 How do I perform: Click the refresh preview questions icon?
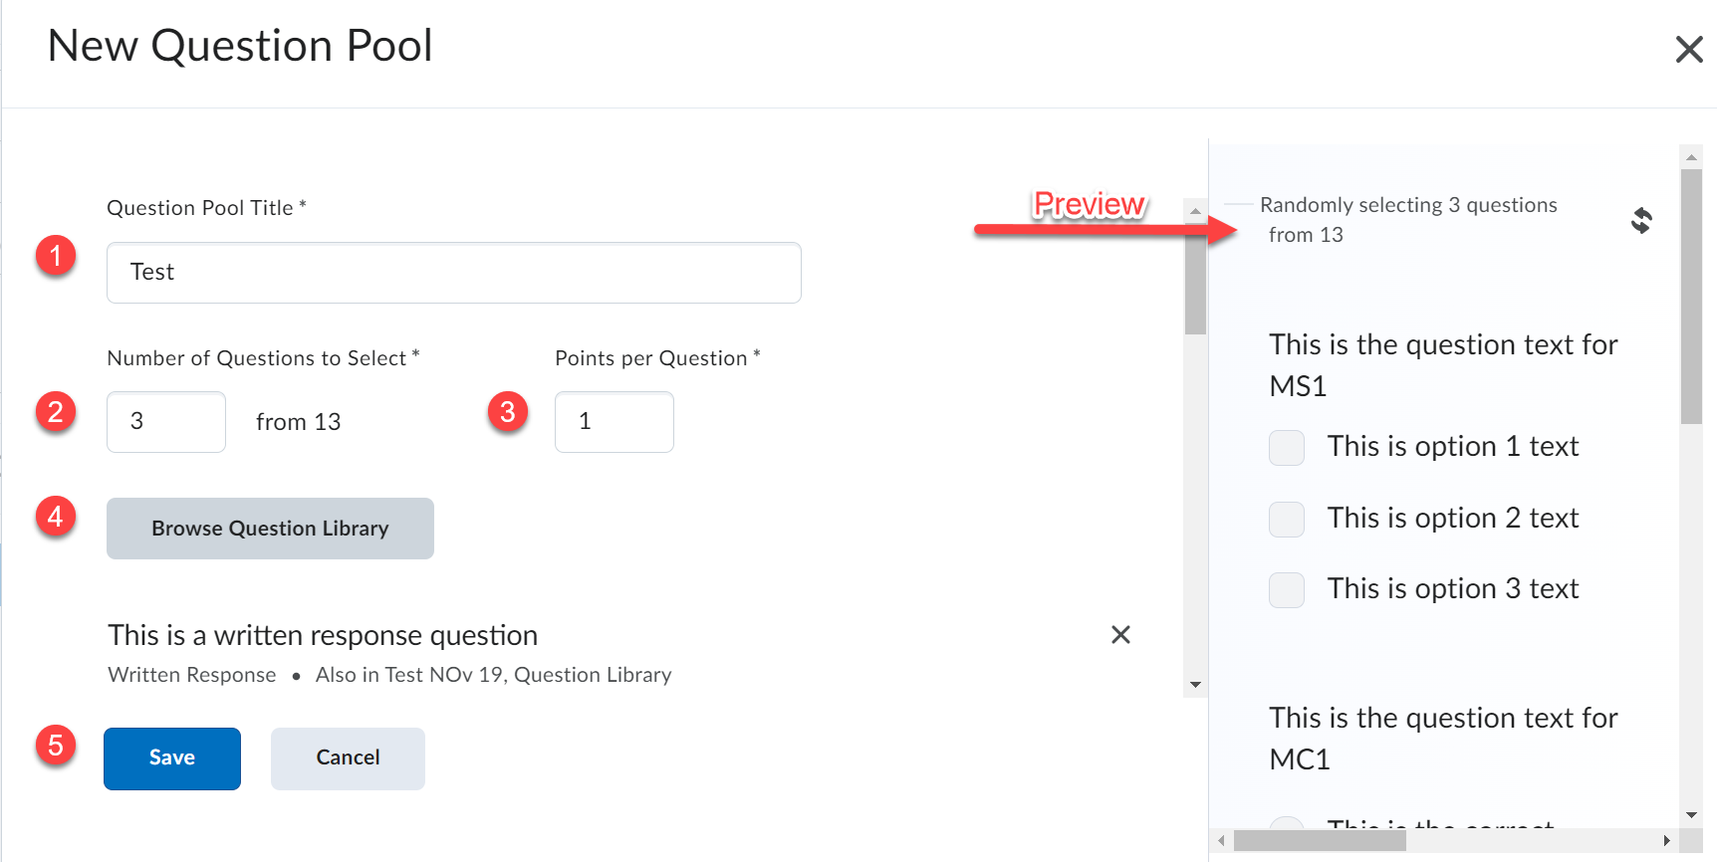pyautogui.click(x=1641, y=220)
